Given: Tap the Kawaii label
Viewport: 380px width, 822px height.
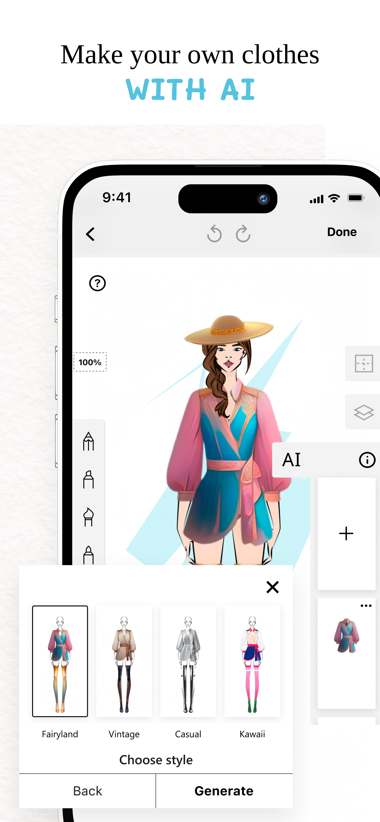Looking at the screenshot, I should (252, 734).
